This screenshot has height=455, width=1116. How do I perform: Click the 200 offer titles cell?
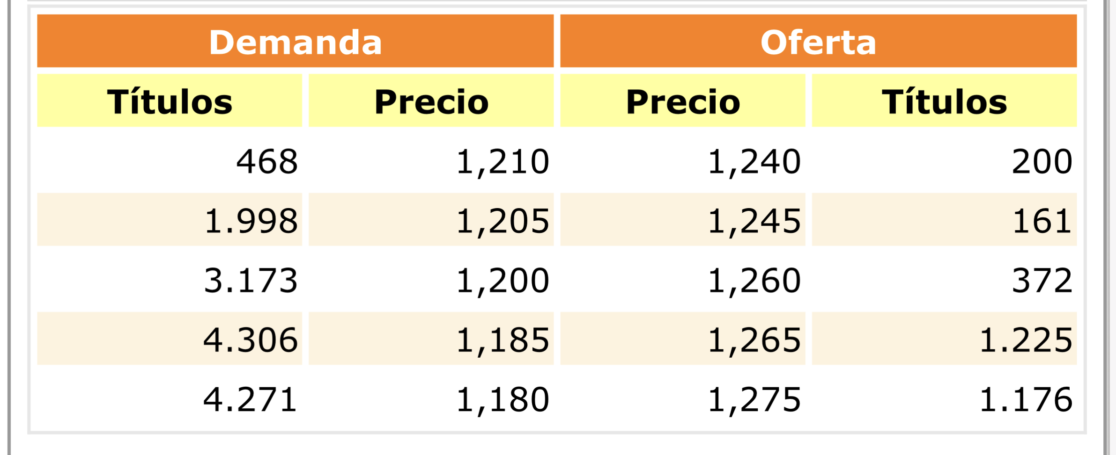click(944, 160)
